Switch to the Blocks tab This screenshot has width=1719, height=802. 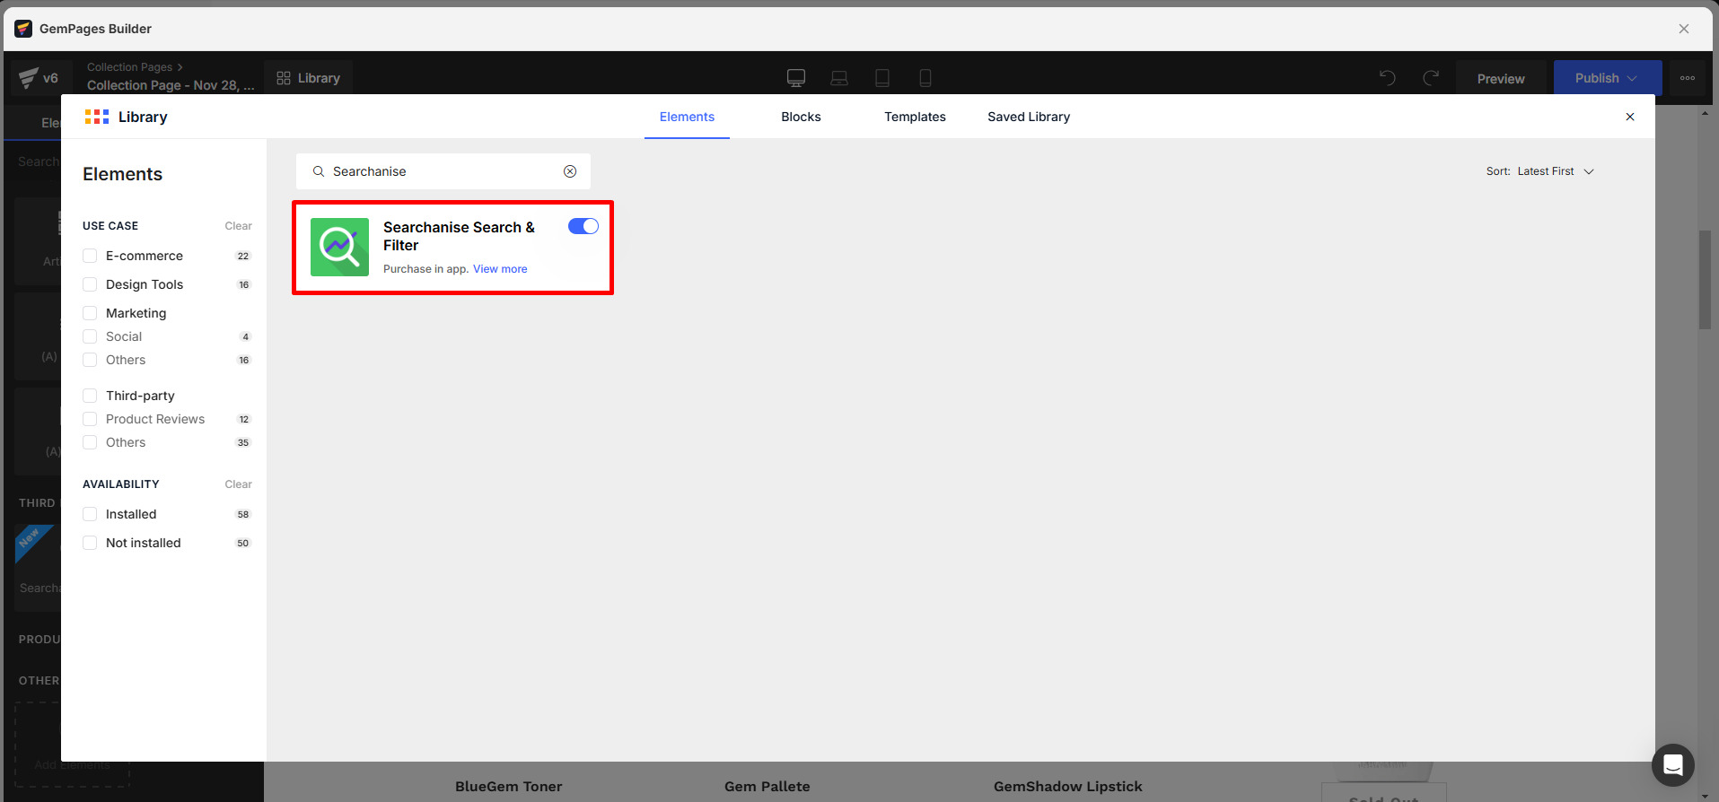pos(801,117)
